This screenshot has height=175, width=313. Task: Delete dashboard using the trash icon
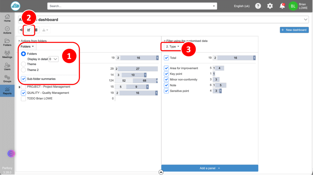coord(36,30)
